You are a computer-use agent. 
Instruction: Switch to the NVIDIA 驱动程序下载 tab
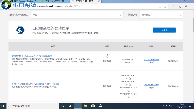pos(54,1)
